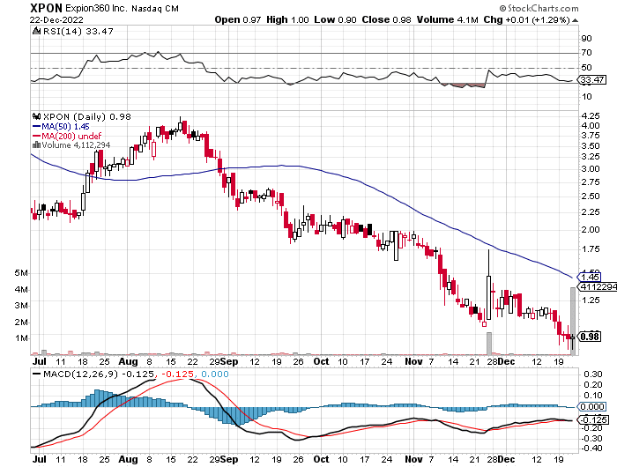Screen dimensions: 617x467
Task: Click the blue MA(50) line swatch in legend
Action: tap(37, 127)
